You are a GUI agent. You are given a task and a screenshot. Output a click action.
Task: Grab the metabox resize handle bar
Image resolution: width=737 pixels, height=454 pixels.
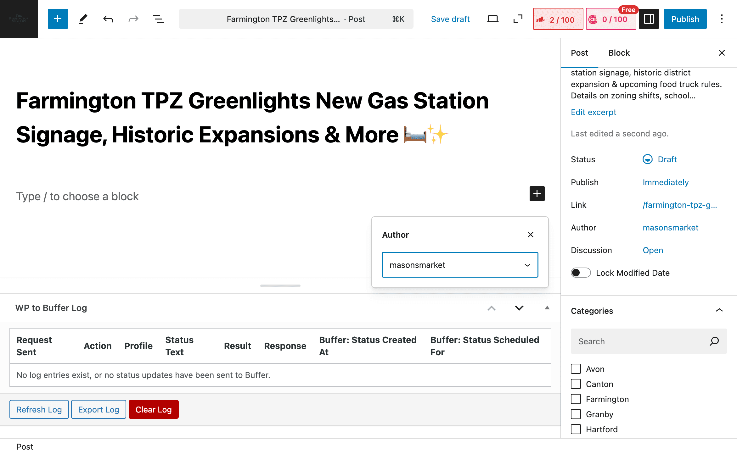click(280, 286)
